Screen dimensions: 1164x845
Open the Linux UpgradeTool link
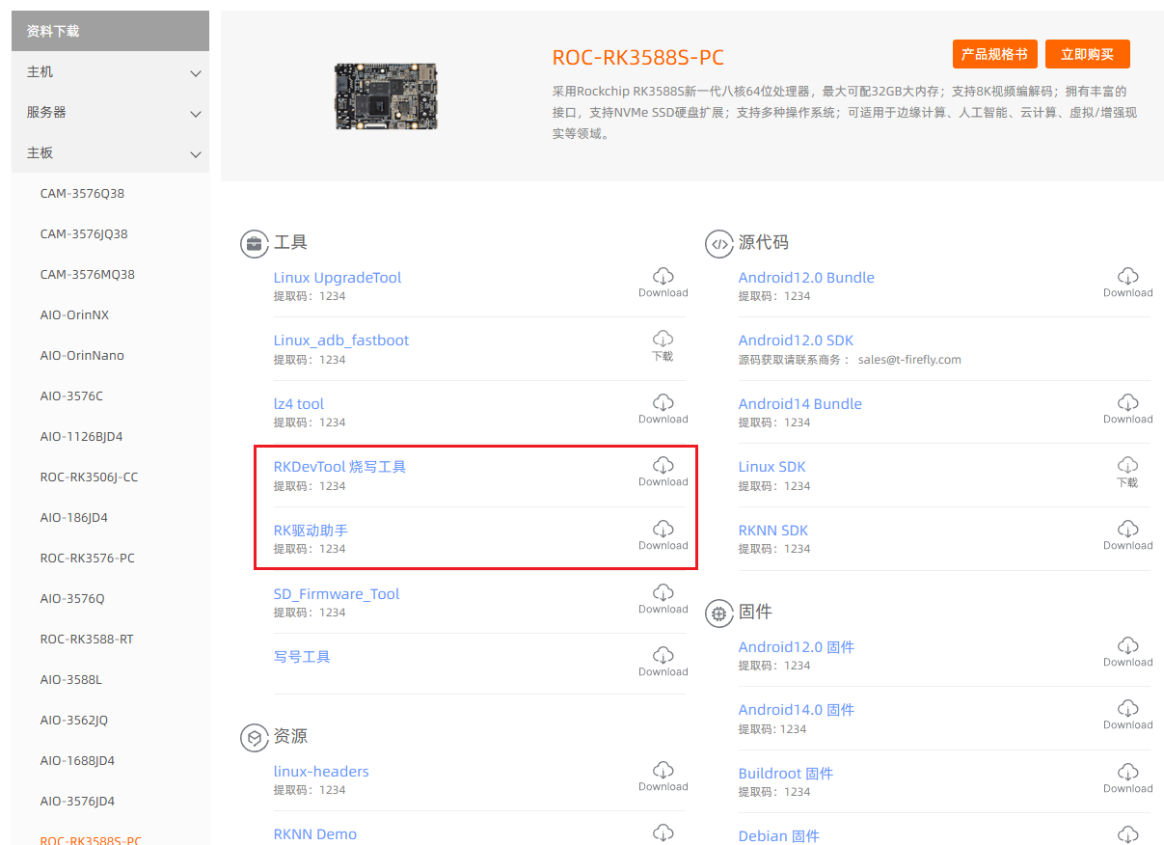point(338,278)
